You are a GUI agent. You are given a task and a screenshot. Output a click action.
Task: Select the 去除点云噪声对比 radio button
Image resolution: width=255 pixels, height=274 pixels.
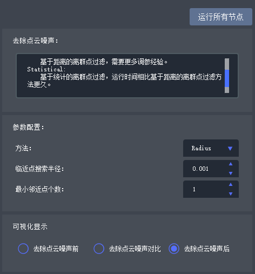click(x=99, y=249)
